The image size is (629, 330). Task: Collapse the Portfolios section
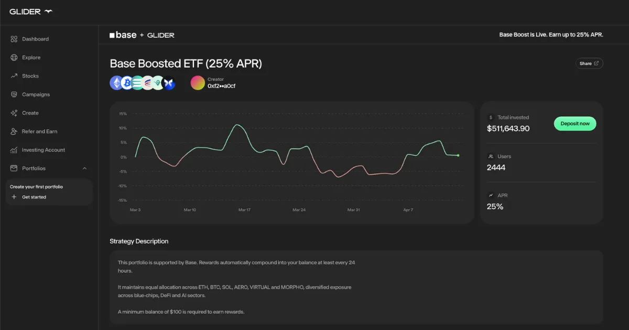(x=84, y=168)
